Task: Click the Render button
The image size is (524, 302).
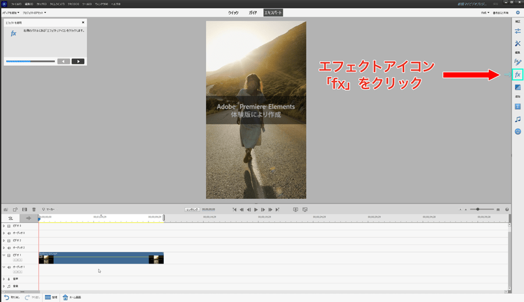Action: coord(192,209)
